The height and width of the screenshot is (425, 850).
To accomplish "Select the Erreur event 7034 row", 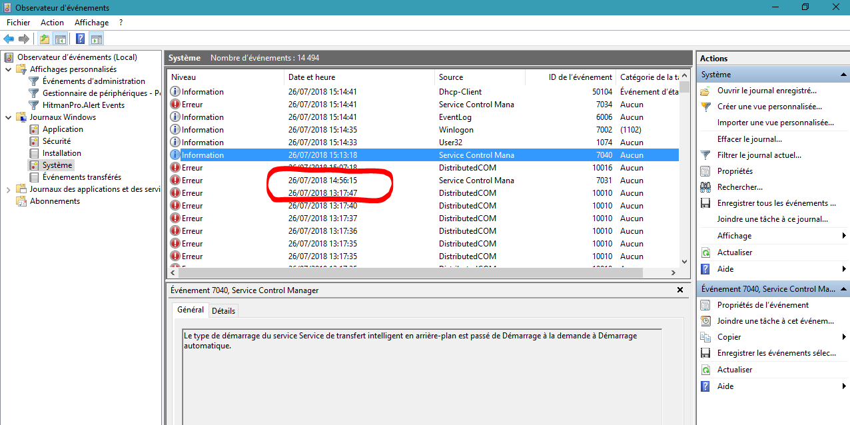I will tap(423, 105).
